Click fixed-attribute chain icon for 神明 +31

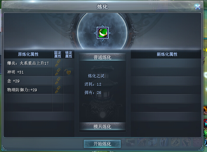tap(58, 72)
